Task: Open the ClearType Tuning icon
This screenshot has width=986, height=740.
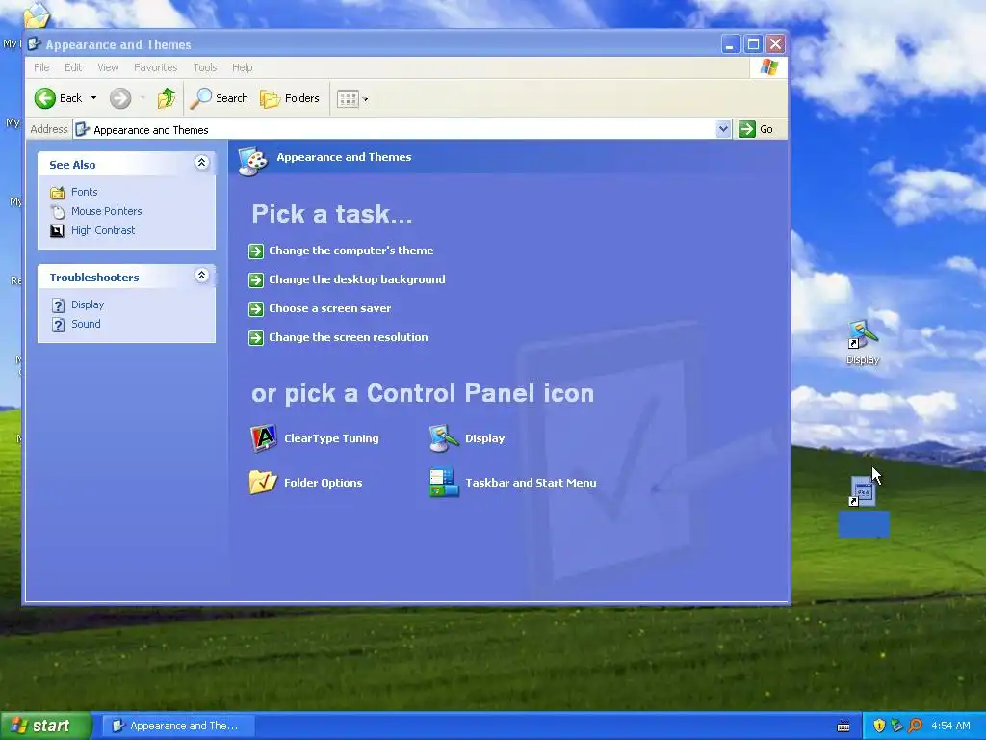Action: (x=264, y=438)
